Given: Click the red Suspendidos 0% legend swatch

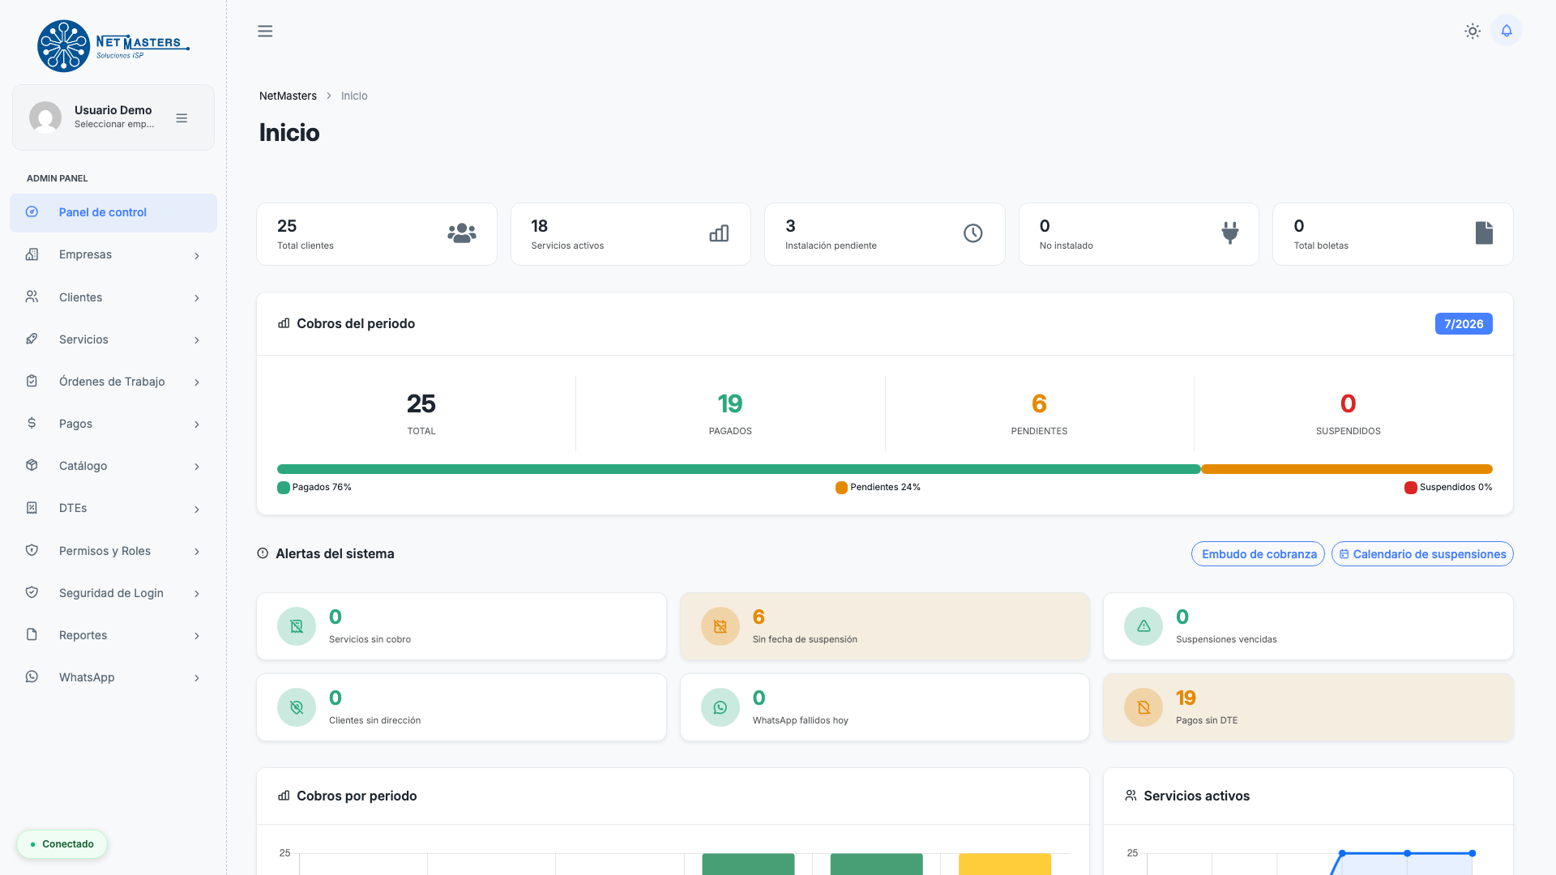Looking at the screenshot, I should 1410,488.
